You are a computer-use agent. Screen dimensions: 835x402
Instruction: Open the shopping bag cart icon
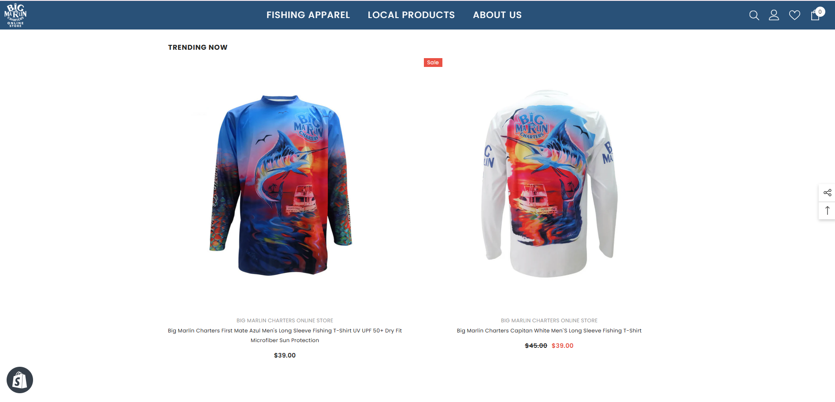[815, 15]
